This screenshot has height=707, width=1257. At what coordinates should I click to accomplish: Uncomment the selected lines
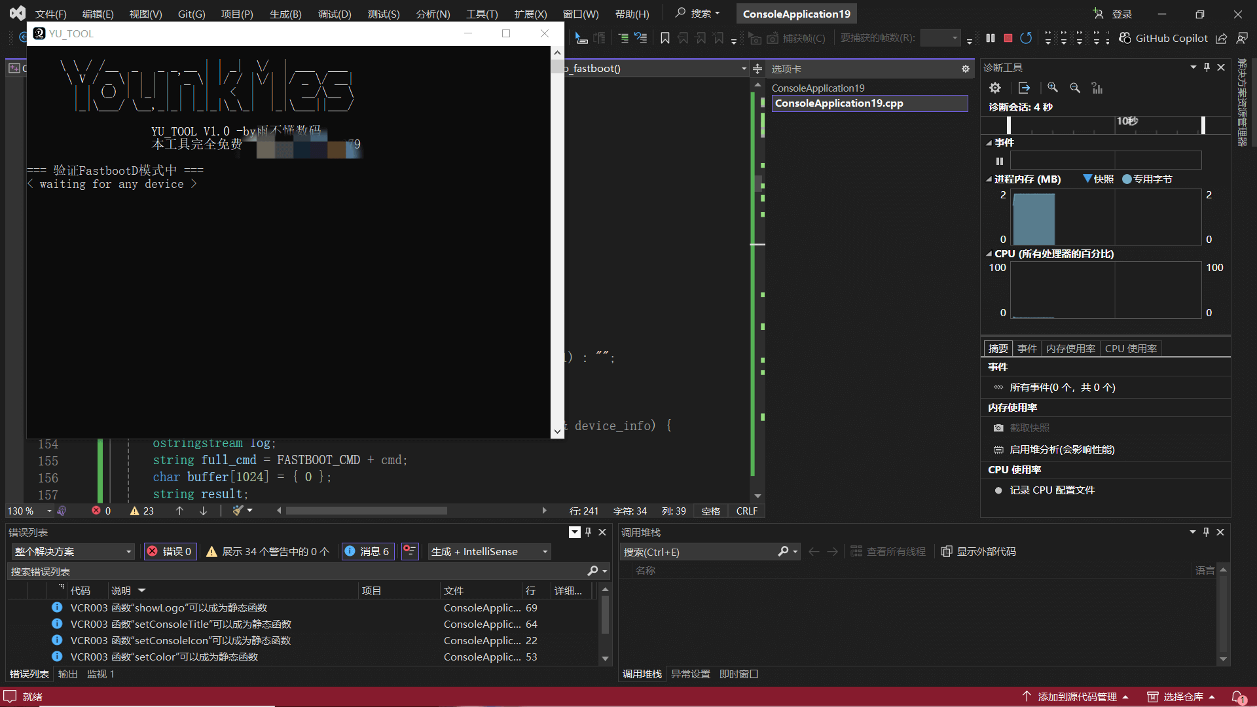pos(641,38)
